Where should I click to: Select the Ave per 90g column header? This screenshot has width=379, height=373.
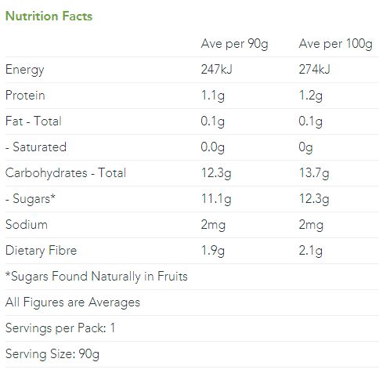tap(234, 44)
